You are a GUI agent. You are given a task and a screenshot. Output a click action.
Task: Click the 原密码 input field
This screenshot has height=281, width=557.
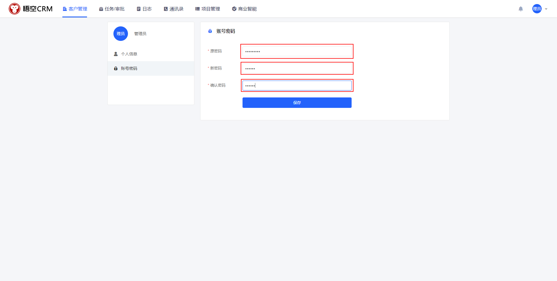click(297, 51)
